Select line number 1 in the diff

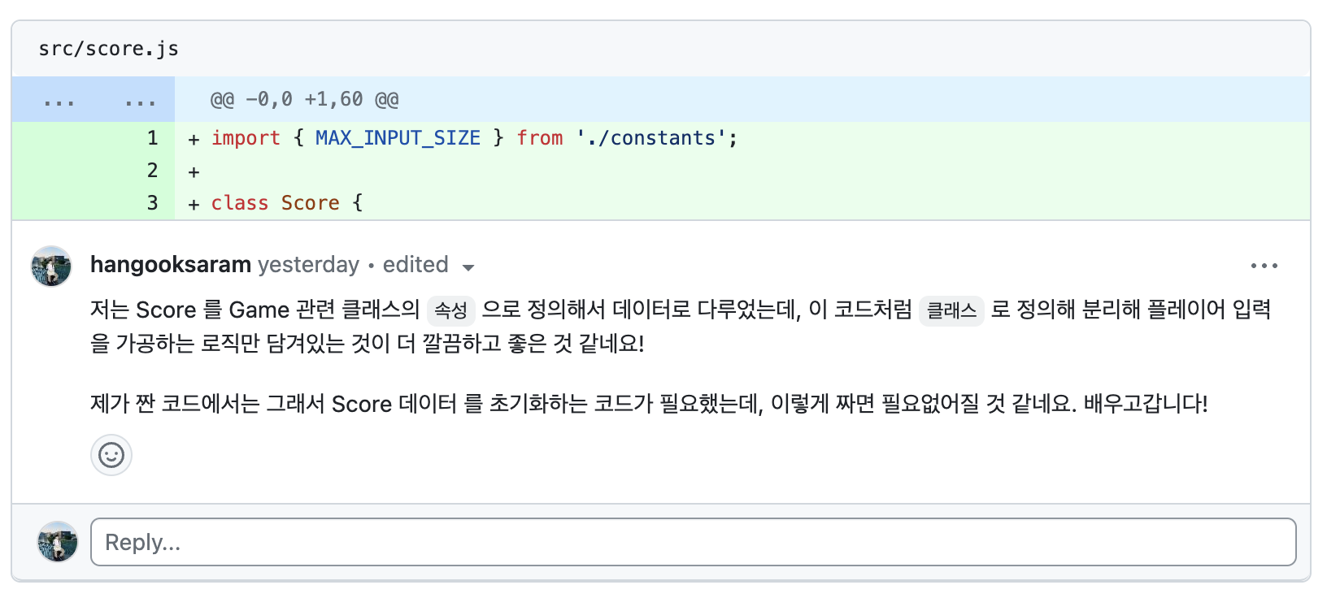[x=152, y=138]
